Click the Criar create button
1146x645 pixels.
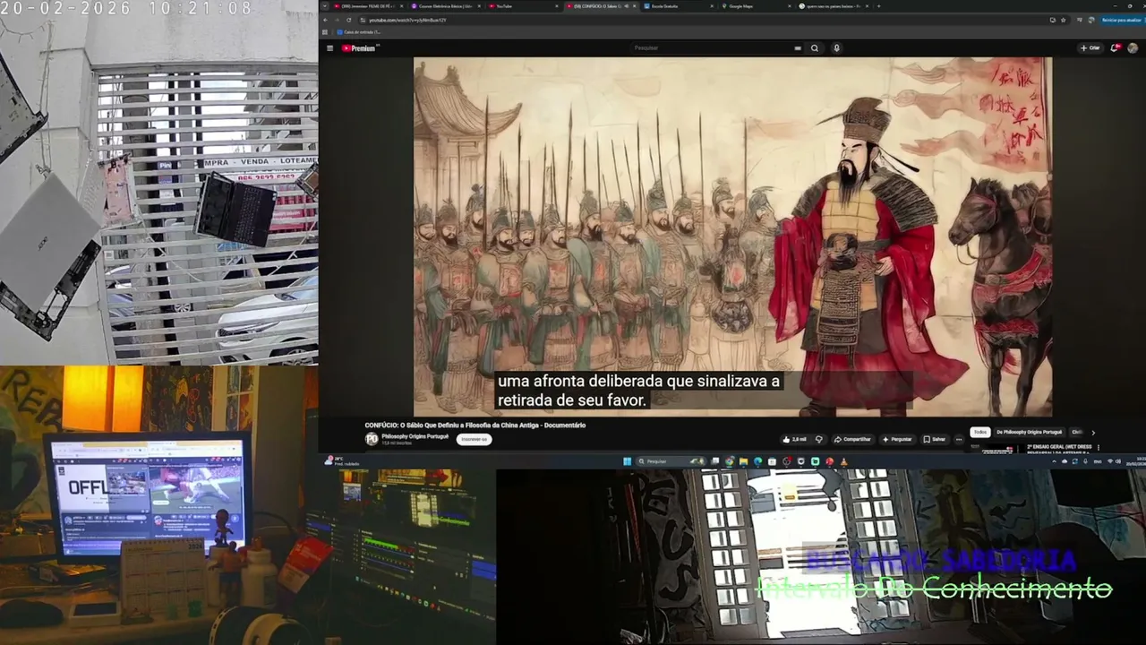coord(1090,48)
